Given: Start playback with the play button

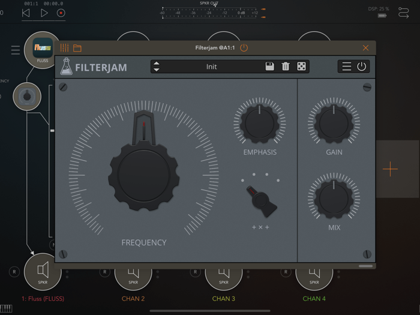Looking at the screenshot, I should 44,13.
